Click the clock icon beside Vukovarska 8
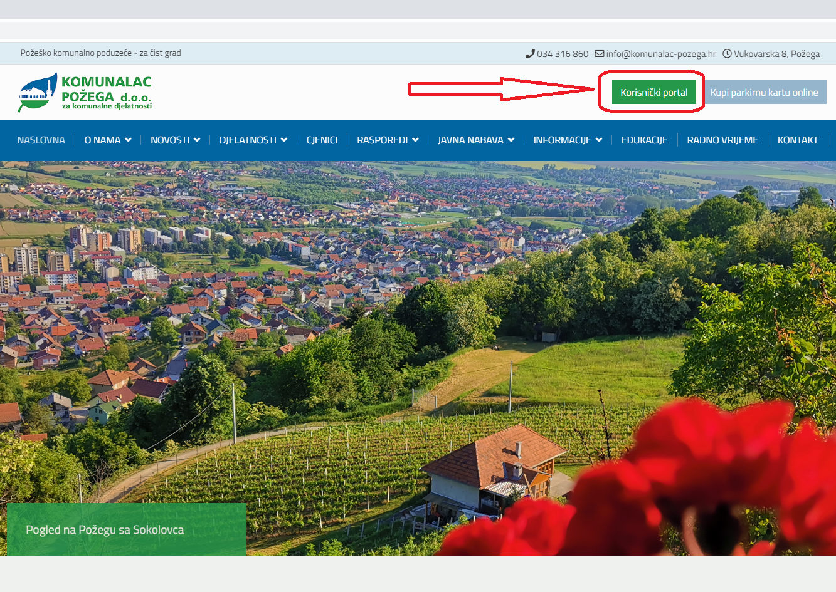Image resolution: width=836 pixels, height=592 pixels. tap(727, 54)
